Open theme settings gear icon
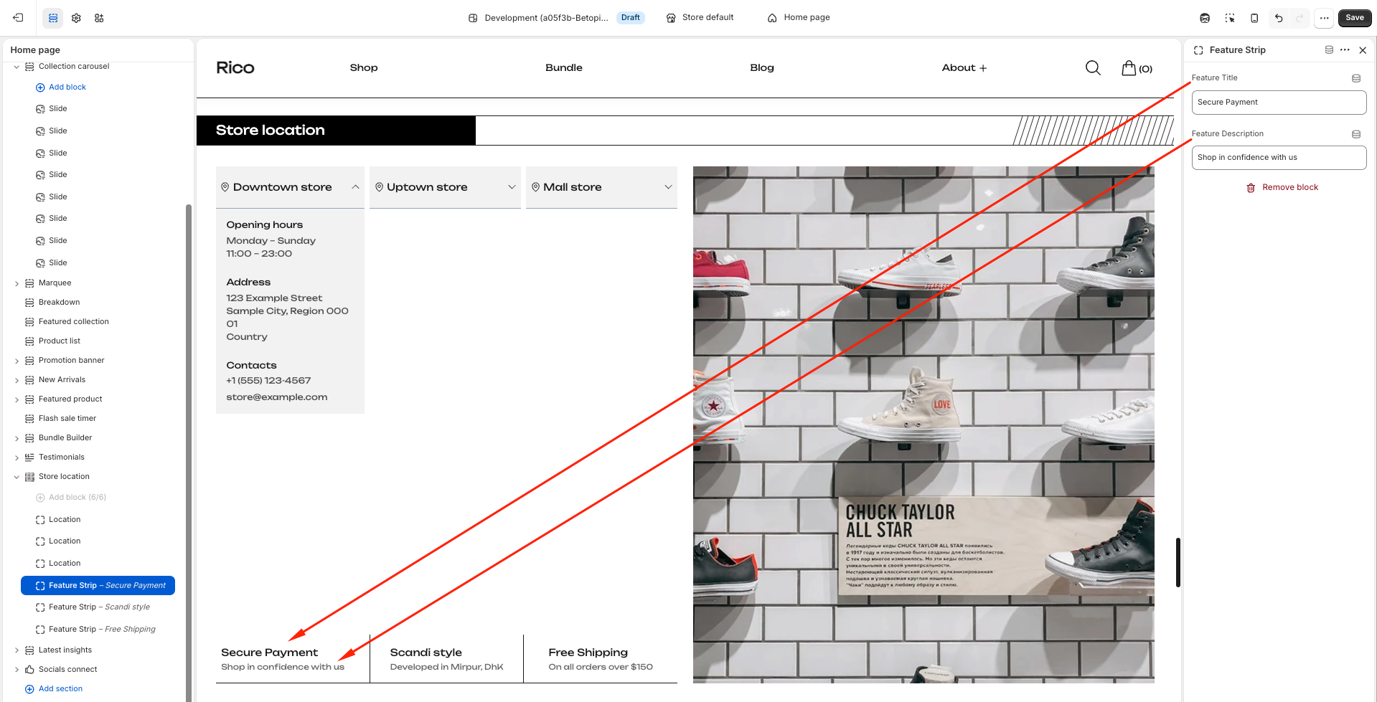This screenshot has height=702, width=1377. (76, 18)
